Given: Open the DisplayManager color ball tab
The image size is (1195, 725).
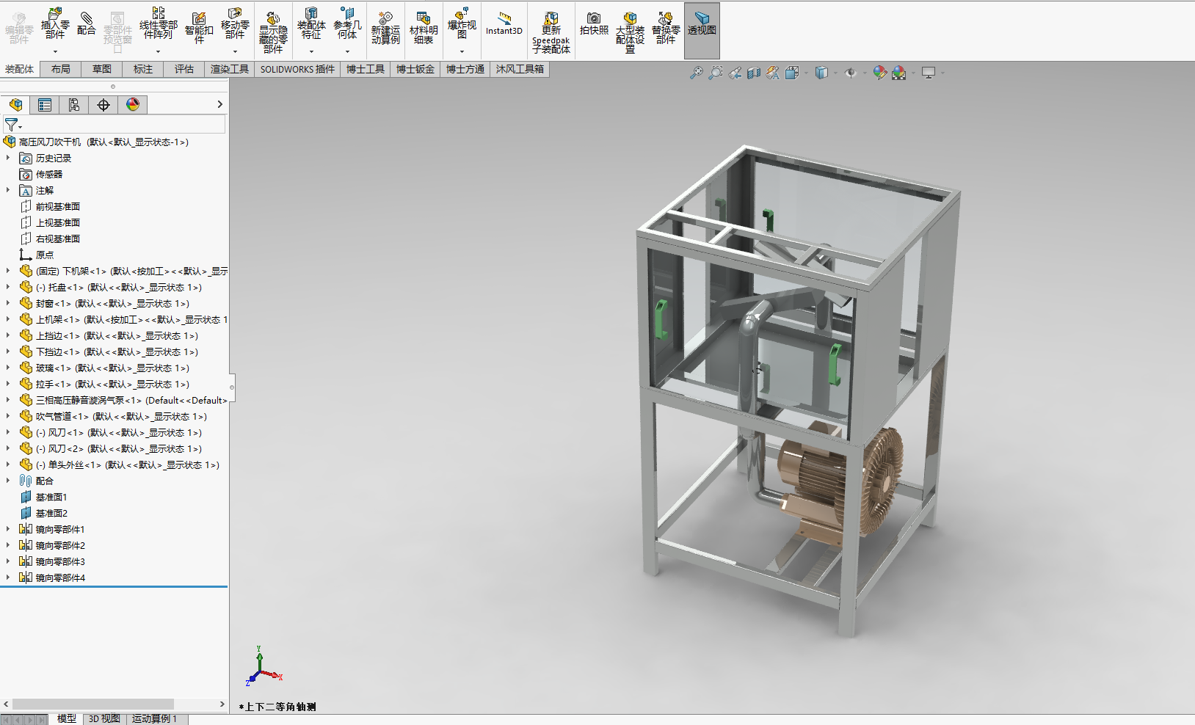Looking at the screenshot, I should click(x=133, y=105).
